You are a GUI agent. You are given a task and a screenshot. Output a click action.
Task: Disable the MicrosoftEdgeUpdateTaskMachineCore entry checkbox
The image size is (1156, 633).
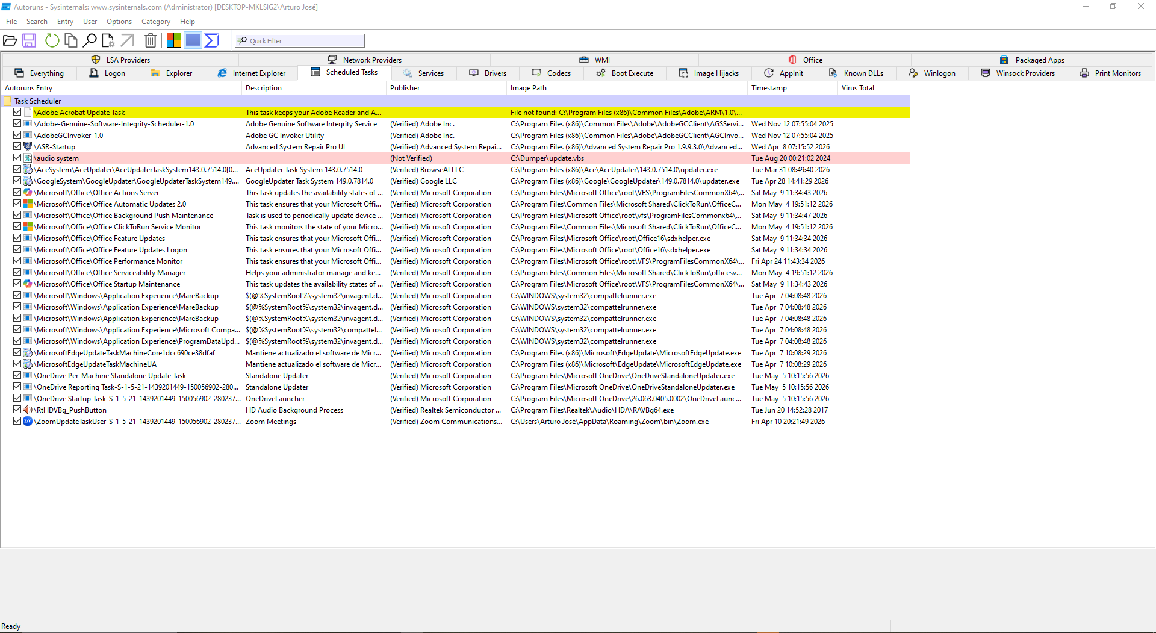click(17, 353)
